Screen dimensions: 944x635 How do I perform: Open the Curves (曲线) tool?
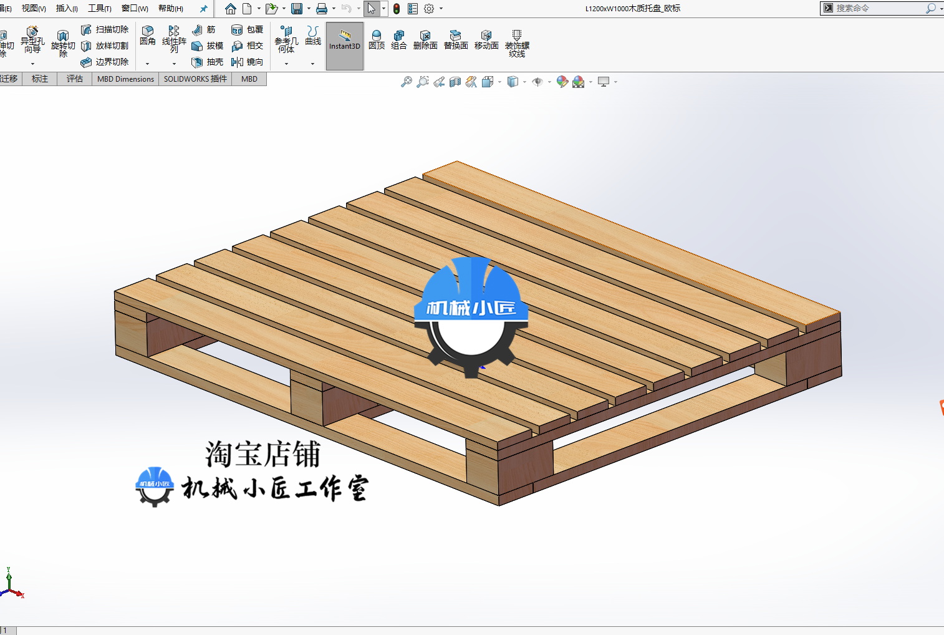click(313, 36)
